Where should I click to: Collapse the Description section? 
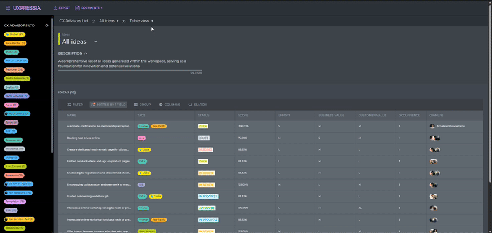point(85,53)
